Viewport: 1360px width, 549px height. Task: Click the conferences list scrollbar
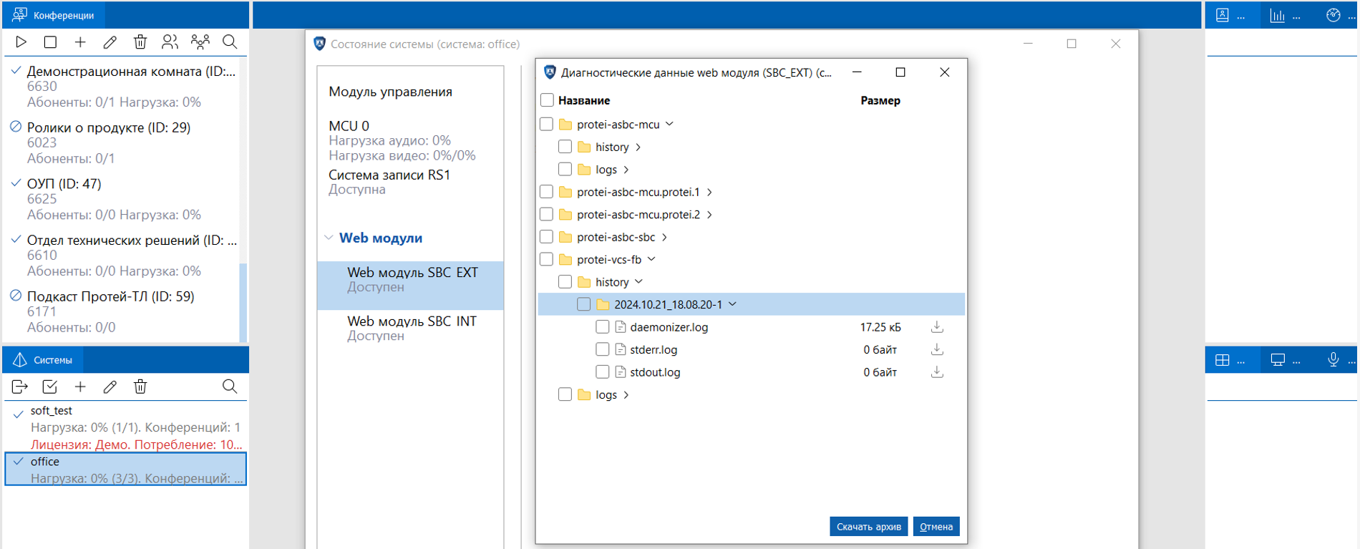pyautogui.click(x=243, y=302)
